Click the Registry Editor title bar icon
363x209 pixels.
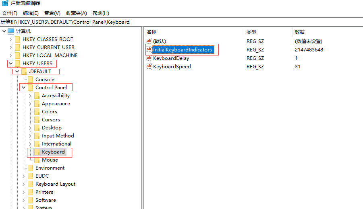[x=5, y=4]
